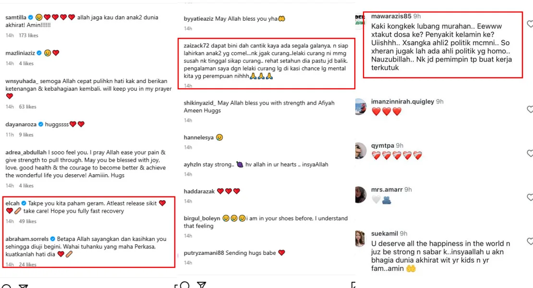Click the verified badge next to elcah
Viewport: 533px width, 288px height.
point(23,203)
